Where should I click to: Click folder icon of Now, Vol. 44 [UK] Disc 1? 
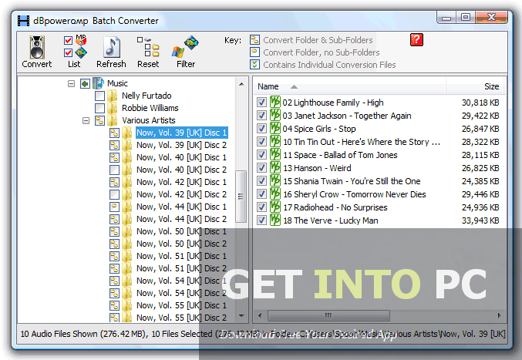[126, 207]
